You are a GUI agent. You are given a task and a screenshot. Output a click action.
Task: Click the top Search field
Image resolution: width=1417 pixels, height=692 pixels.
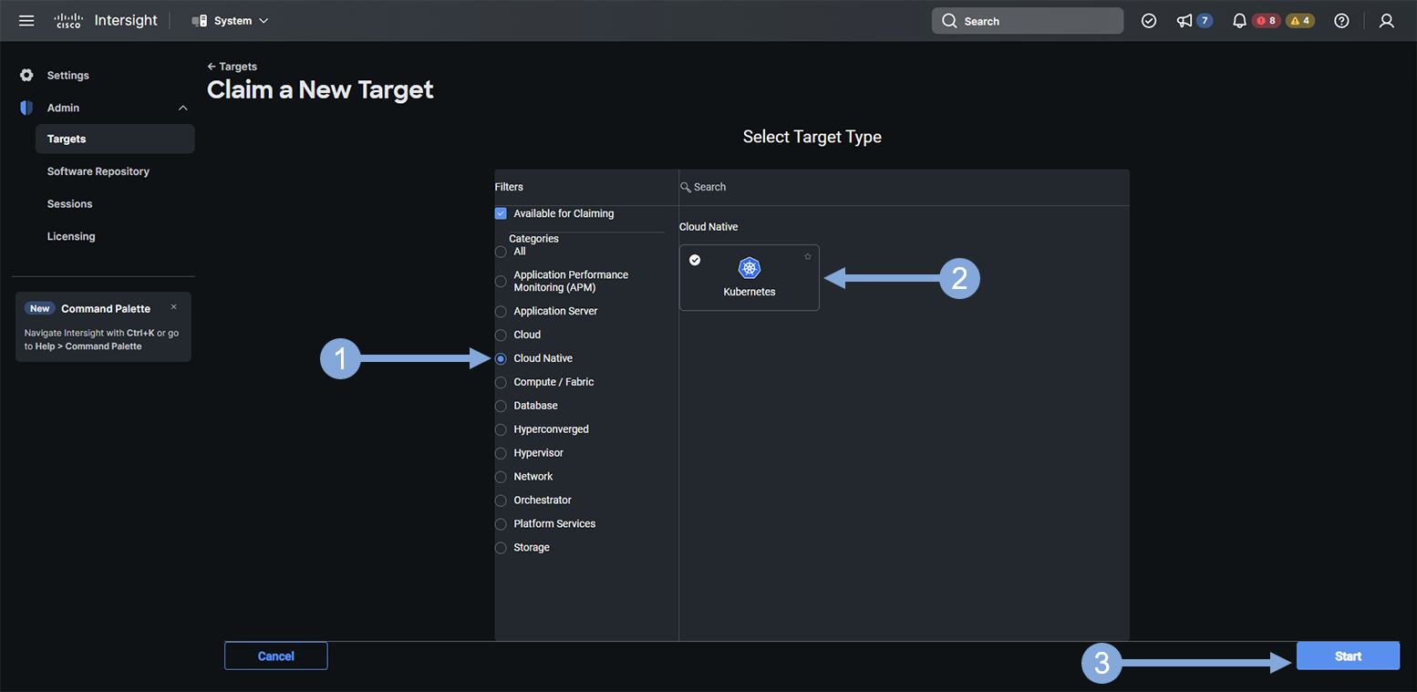pos(1028,21)
